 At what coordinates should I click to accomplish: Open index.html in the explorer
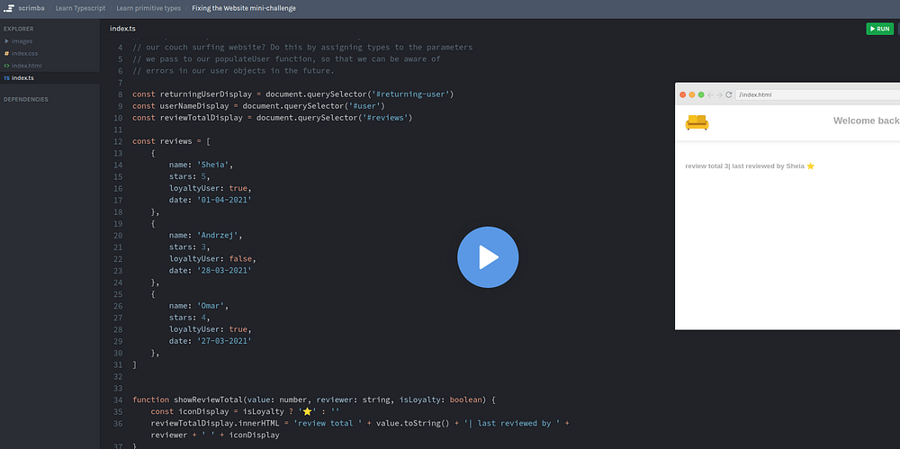click(x=26, y=66)
